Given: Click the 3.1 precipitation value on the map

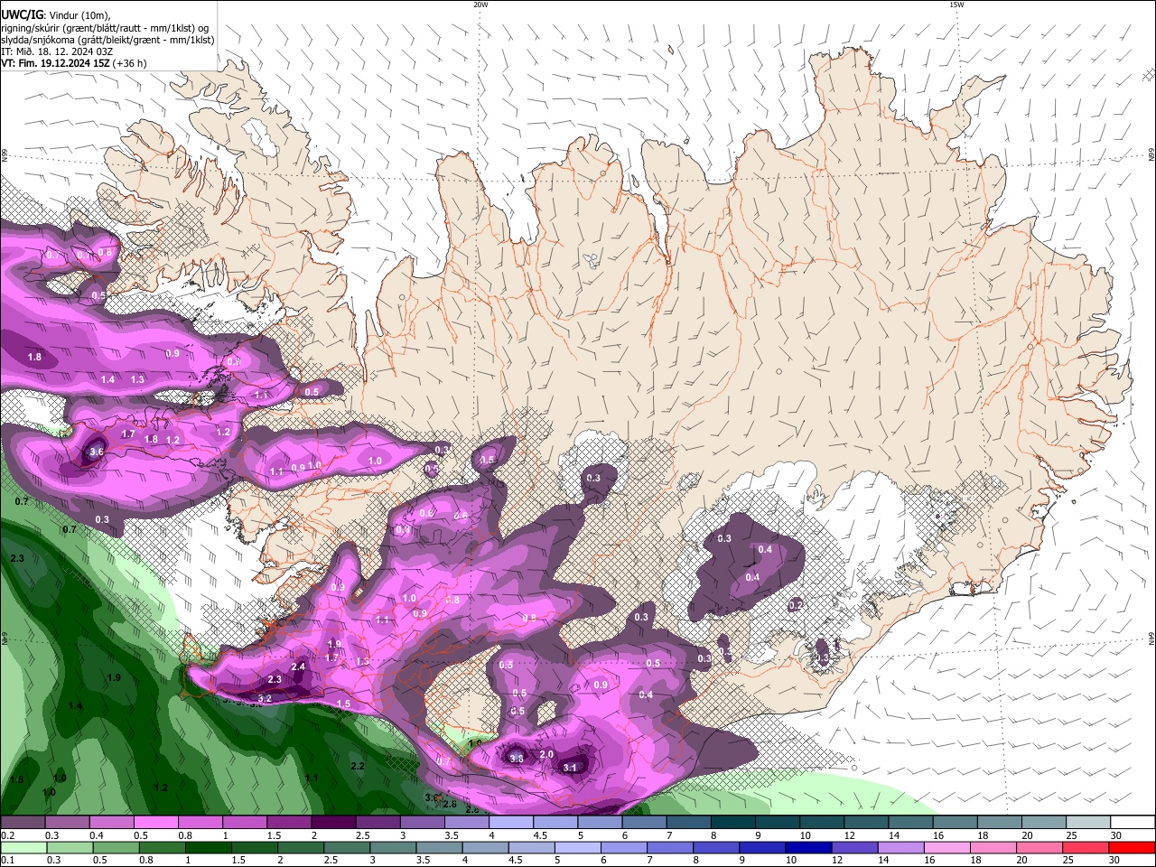Looking at the screenshot, I should (570, 768).
